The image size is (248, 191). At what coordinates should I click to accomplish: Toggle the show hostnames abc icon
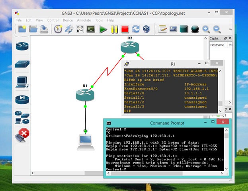80,29
